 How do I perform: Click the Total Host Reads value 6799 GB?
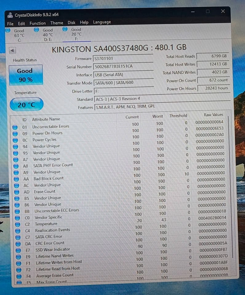point(213,56)
